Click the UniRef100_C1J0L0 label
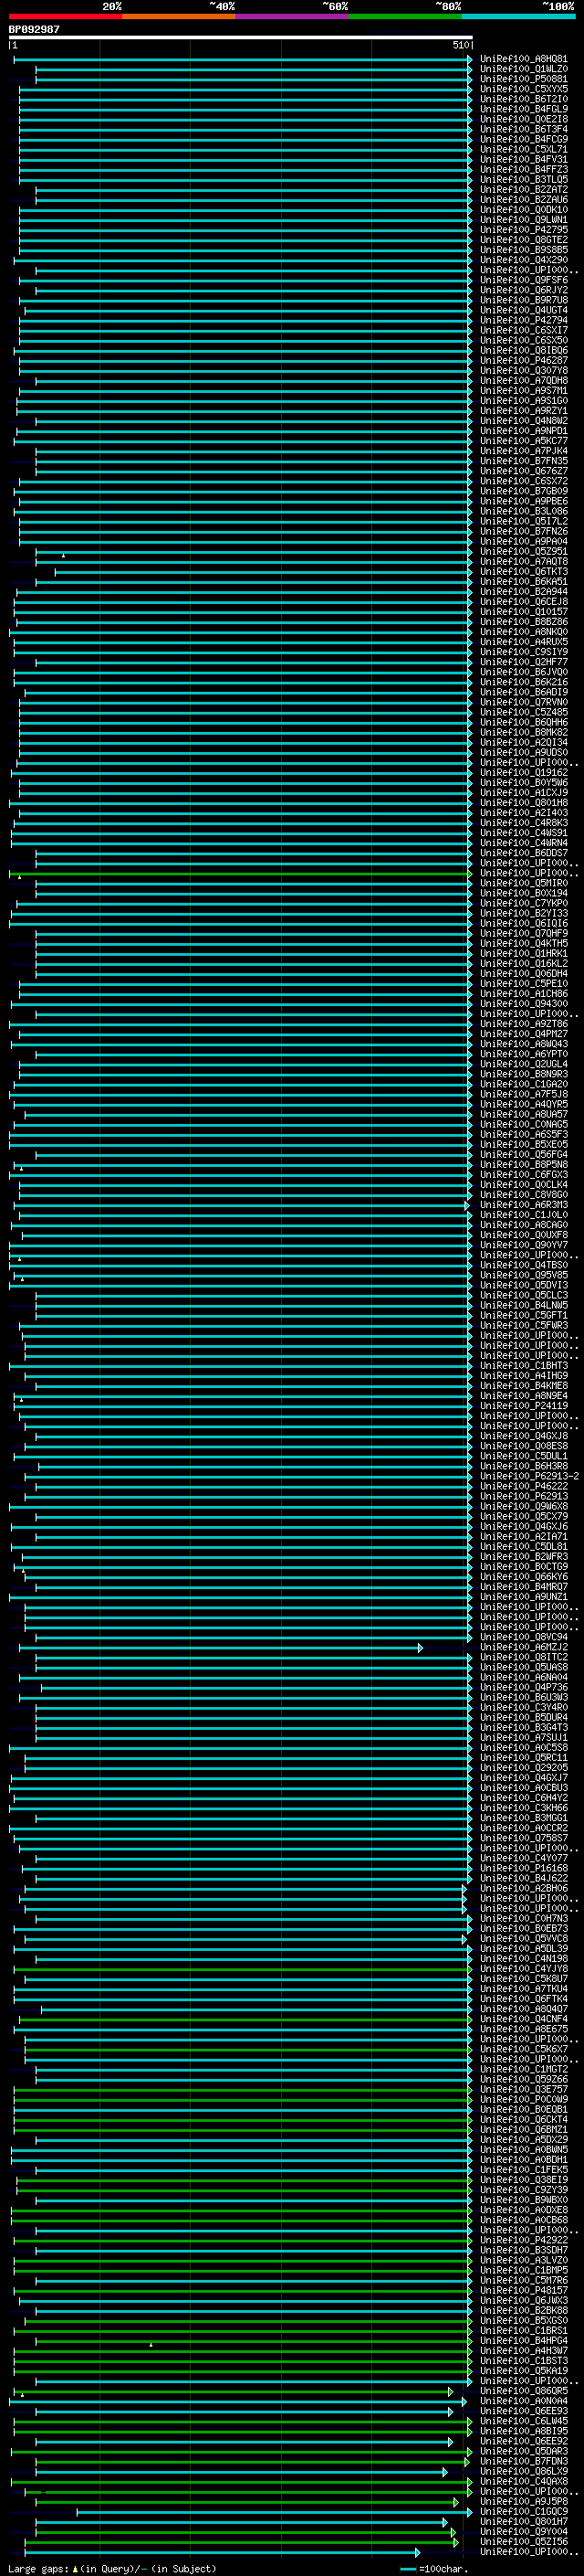584x2576 pixels. (x=523, y=1215)
